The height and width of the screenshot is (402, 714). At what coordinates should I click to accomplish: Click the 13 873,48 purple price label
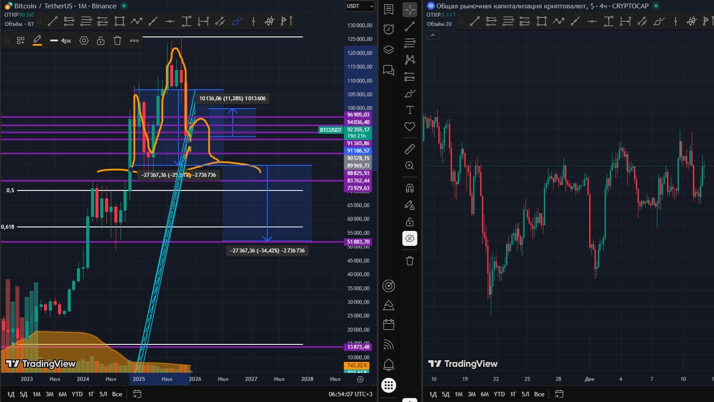coord(358,347)
